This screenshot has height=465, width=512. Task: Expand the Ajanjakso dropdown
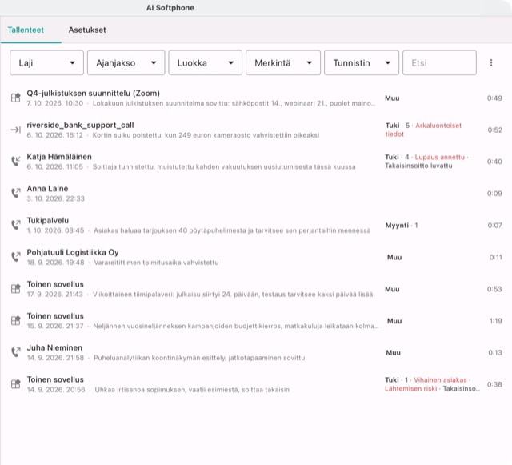(126, 62)
